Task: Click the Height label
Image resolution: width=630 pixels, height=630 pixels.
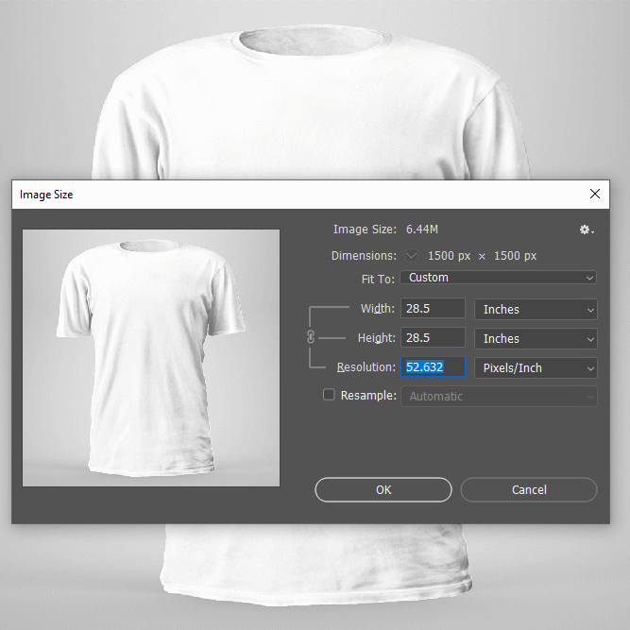Action: click(376, 338)
